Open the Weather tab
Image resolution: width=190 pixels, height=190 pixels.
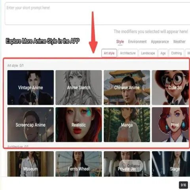coord(179,42)
